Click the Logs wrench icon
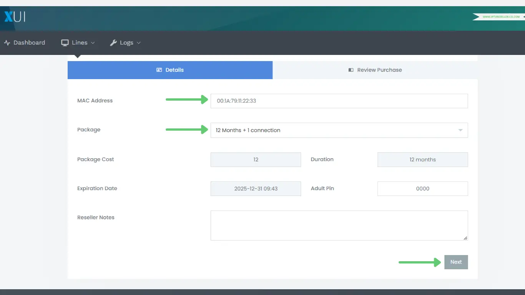Image resolution: width=525 pixels, height=295 pixels. point(113,43)
